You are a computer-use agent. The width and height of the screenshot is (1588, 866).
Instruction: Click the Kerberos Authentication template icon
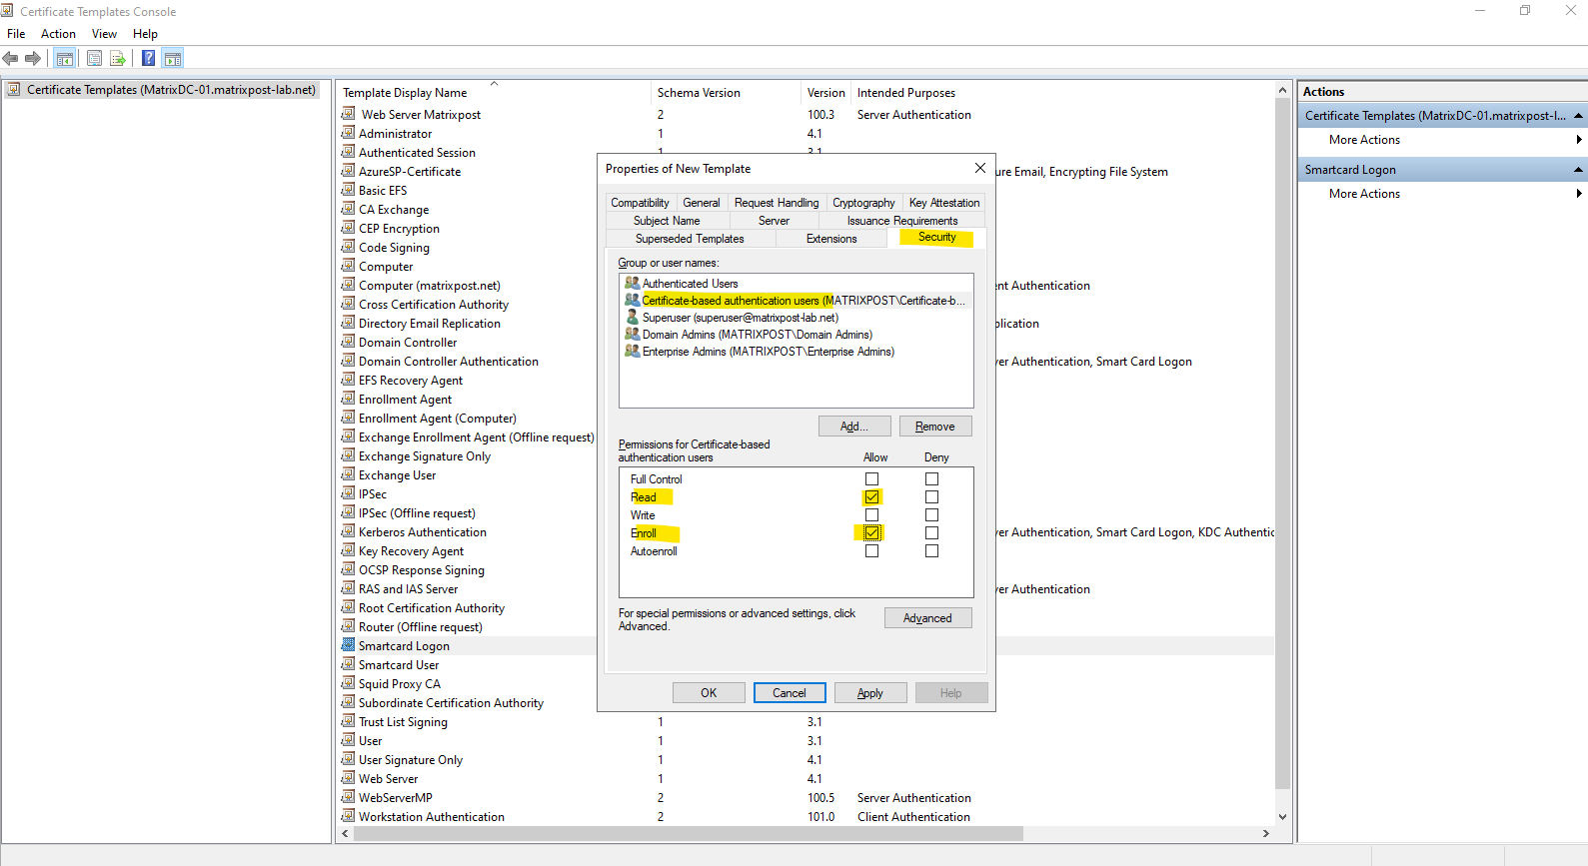[348, 531]
